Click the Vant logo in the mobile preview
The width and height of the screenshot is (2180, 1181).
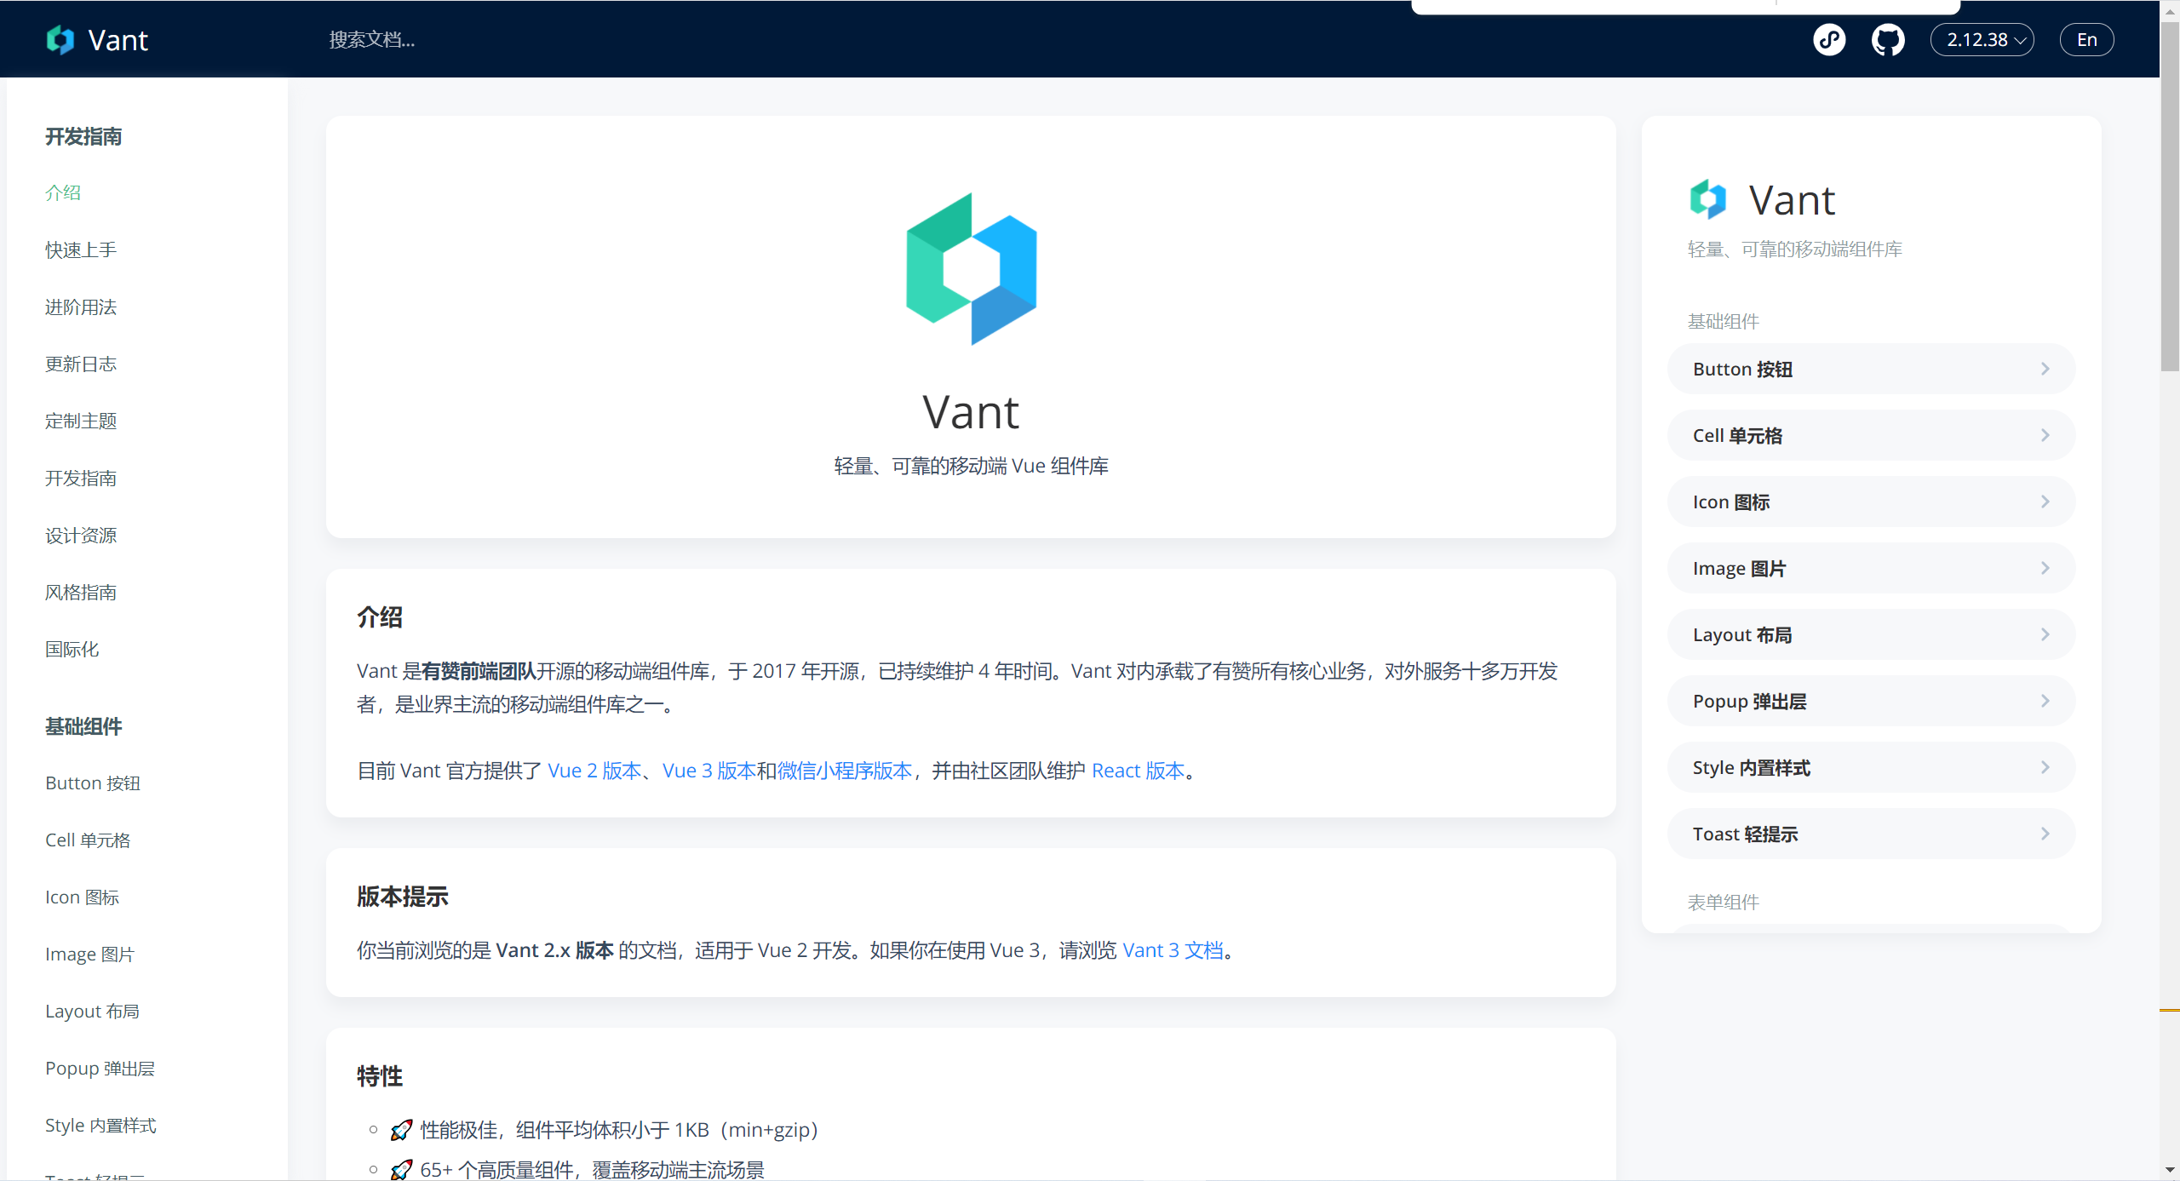click(1707, 200)
